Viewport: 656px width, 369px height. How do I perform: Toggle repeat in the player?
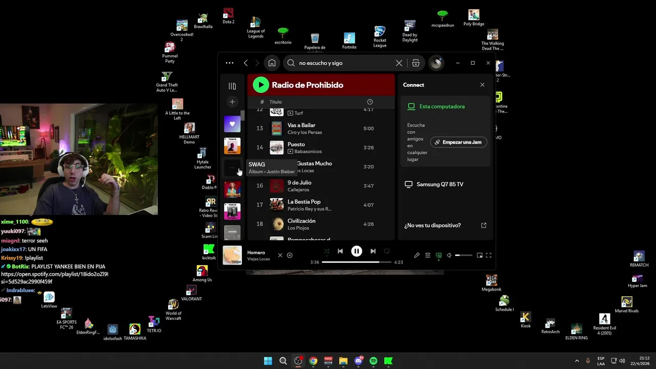coord(387,251)
